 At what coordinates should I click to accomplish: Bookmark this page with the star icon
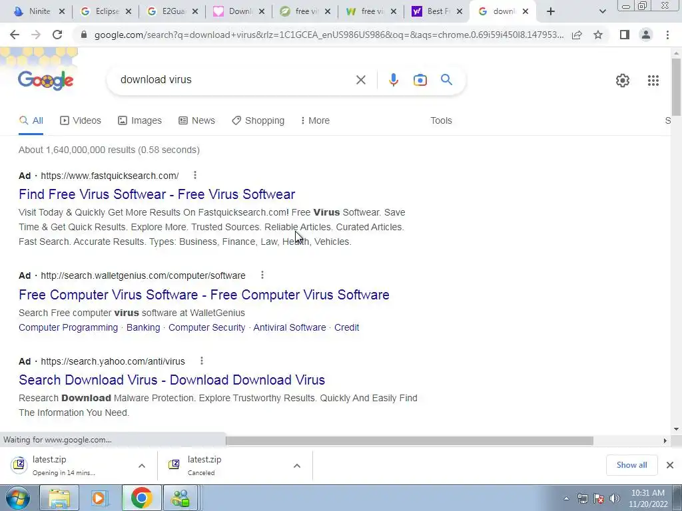[x=598, y=35]
